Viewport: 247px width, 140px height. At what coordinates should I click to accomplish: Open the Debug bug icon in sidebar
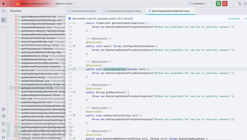coord(4,116)
